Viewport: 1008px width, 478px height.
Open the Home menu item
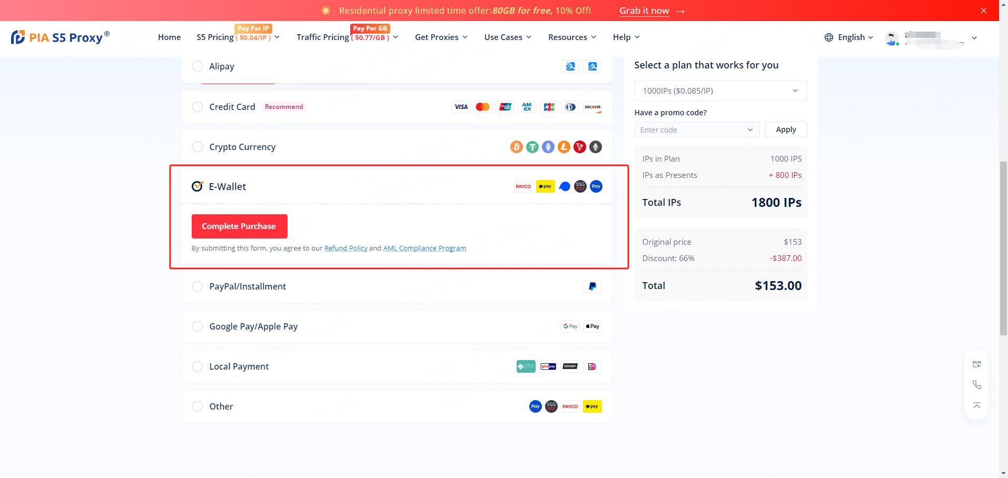tap(169, 37)
